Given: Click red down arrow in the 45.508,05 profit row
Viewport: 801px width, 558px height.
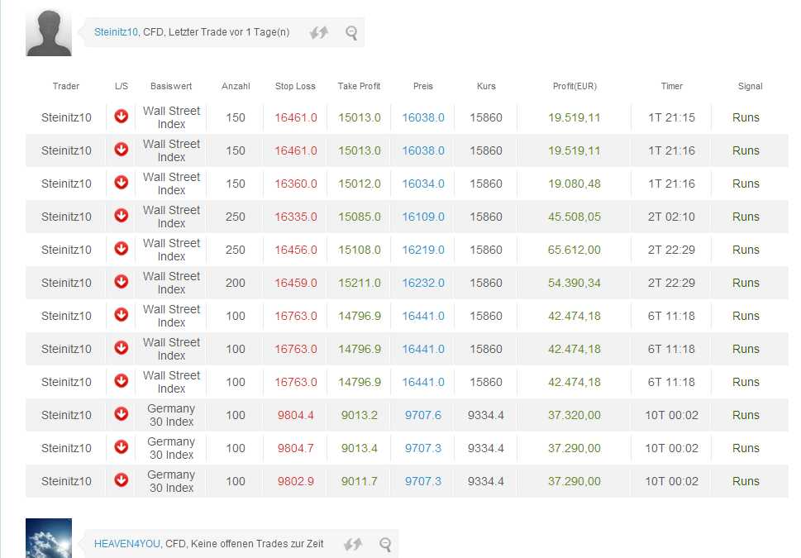Looking at the screenshot, I should click(x=122, y=216).
